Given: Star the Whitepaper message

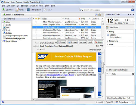Looking at the screenshot, I should (36, 30).
